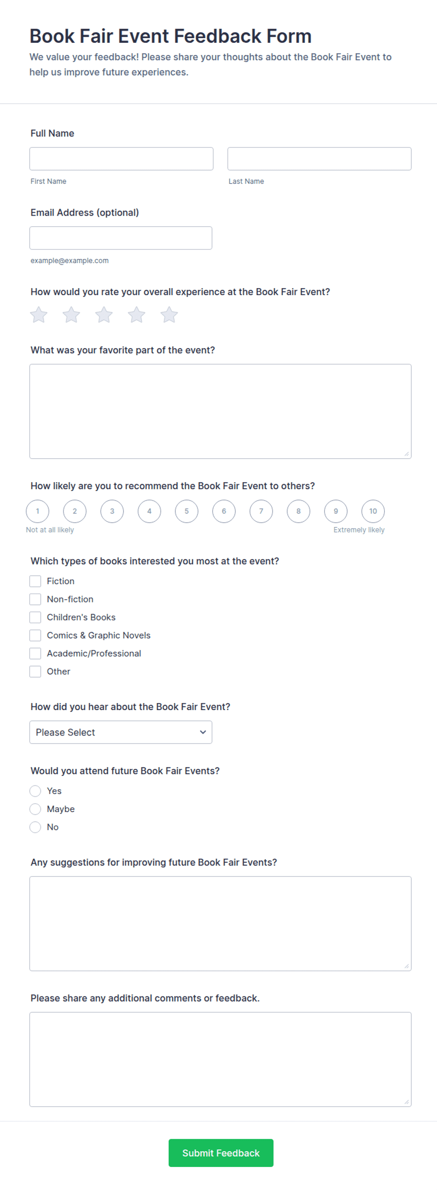Select the second rating star
437x1190 pixels.
71,315
